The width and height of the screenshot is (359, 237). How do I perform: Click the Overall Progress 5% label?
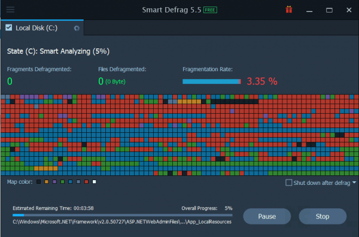coord(207,208)
